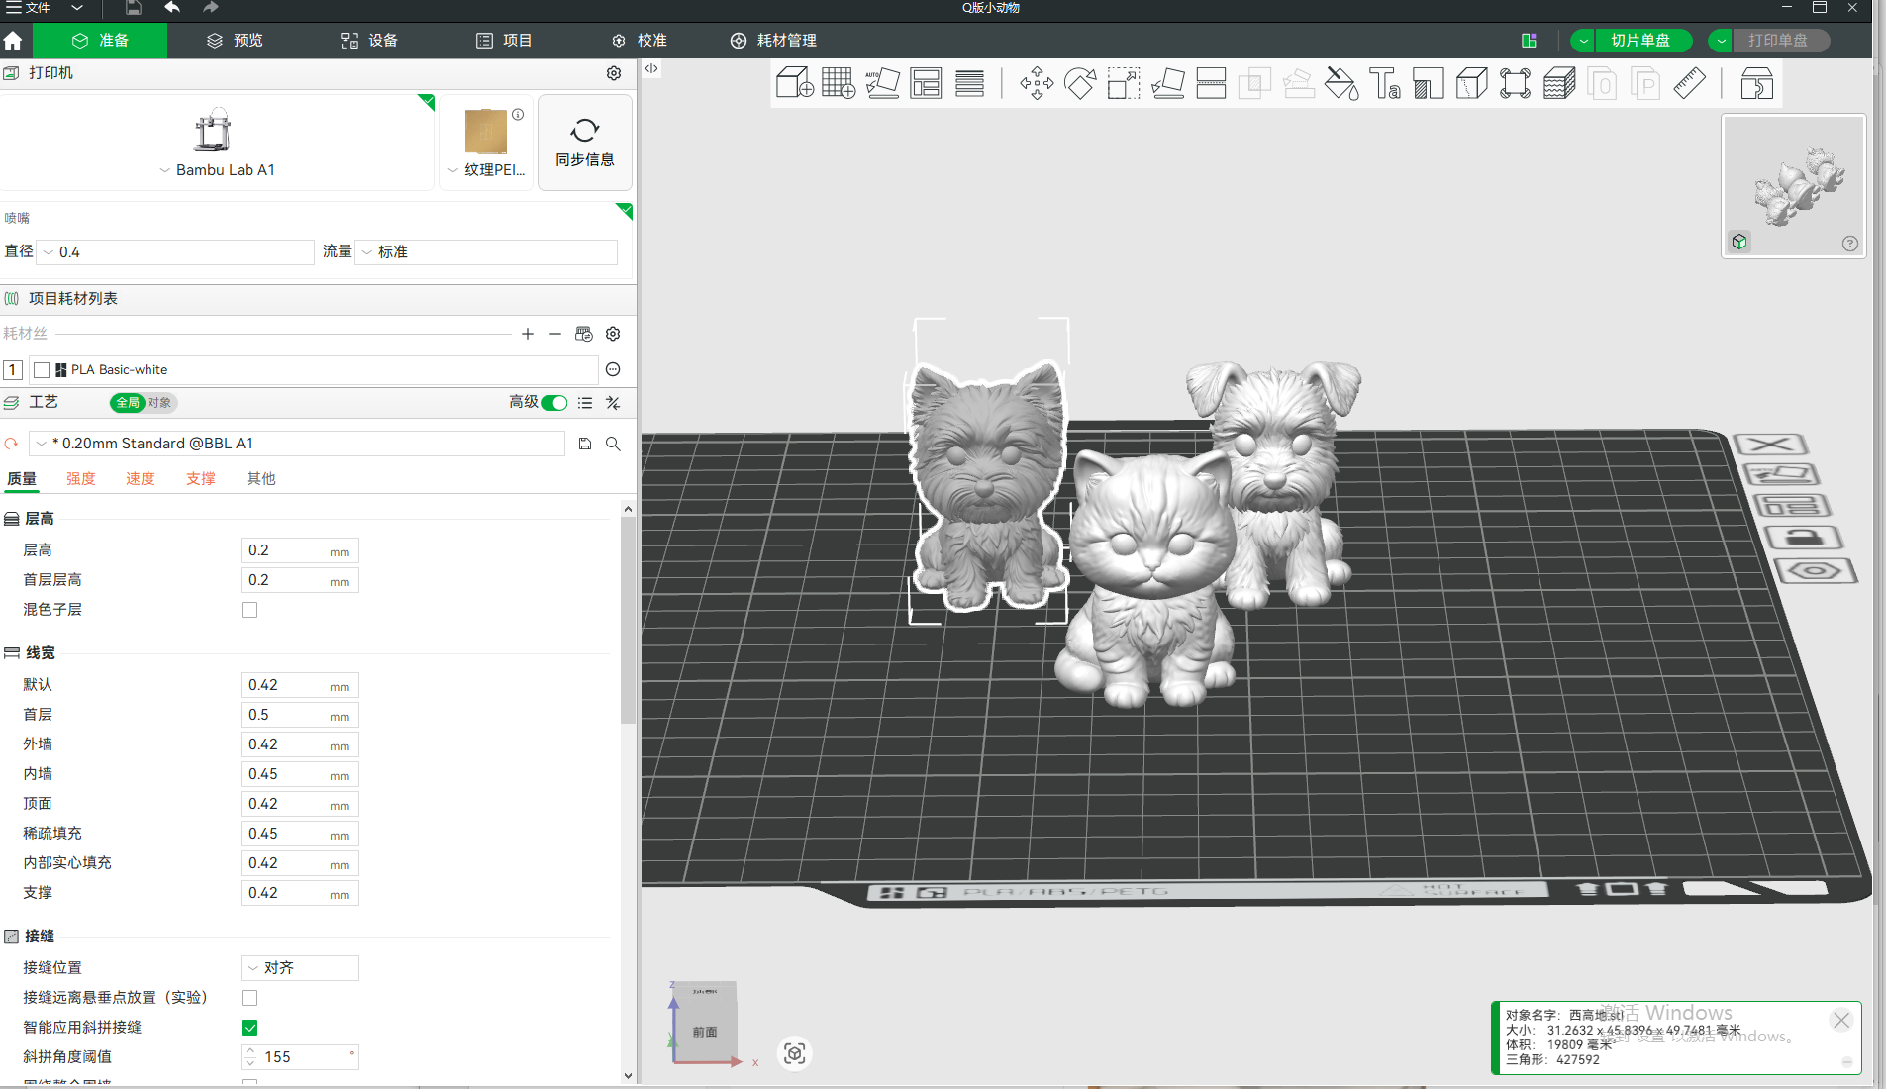The height and width of the screenshot is (1089, 1886).
Task: Open the 流量 标准 dropdown
Action: tap(486, 252)
